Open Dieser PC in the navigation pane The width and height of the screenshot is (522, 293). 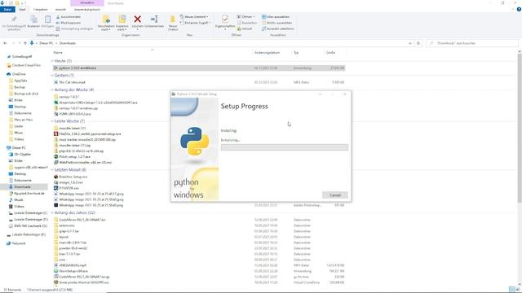(x=19, y=148)
